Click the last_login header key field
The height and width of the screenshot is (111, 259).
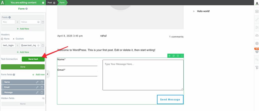(8, 45)
